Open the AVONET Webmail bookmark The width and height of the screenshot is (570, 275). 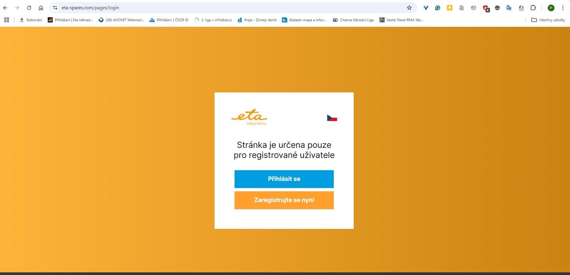tap(121, 20)
